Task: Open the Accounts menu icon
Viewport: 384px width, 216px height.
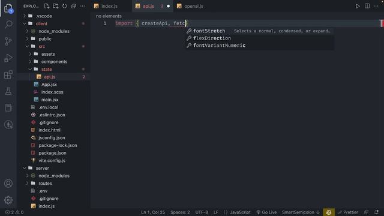Action: (8, 184)
